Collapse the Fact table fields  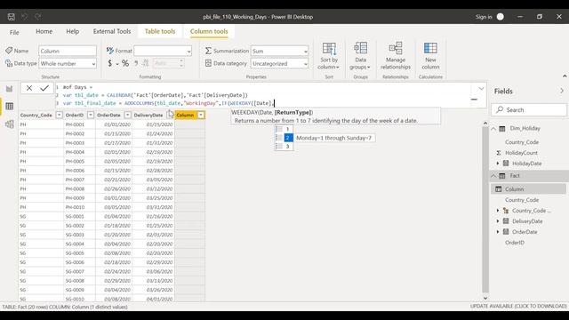[x=493, y=176]
